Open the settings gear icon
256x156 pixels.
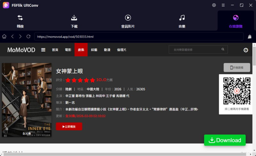click(x=214, y=5)
